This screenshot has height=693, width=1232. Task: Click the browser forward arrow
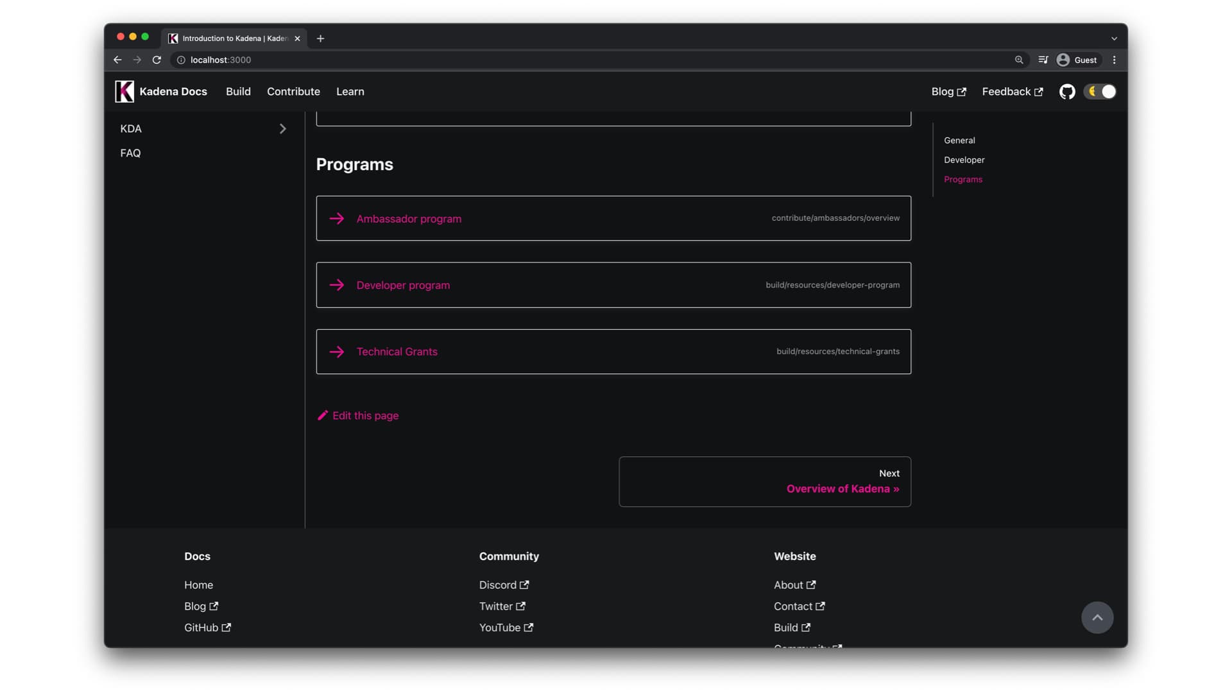137,60
